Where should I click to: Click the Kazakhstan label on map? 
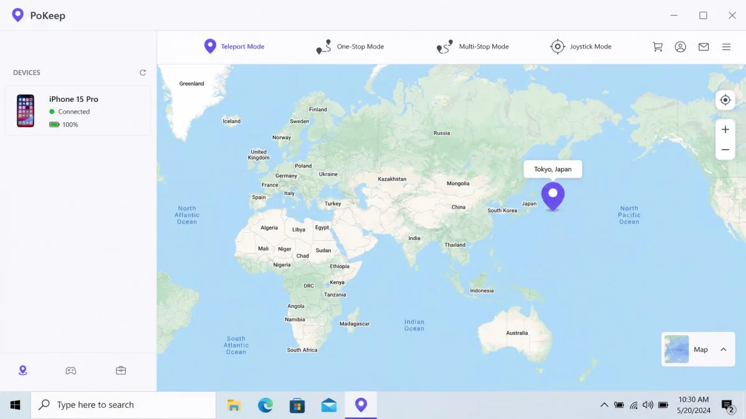392,179
